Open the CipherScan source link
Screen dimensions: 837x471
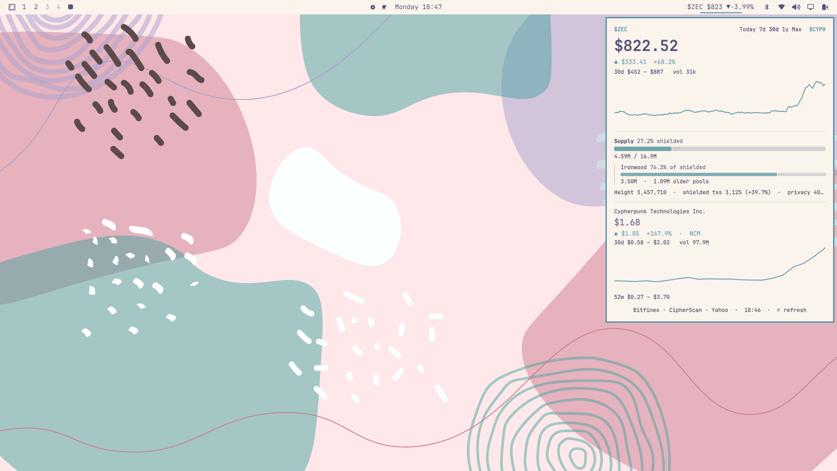click(x=685, y=310)
